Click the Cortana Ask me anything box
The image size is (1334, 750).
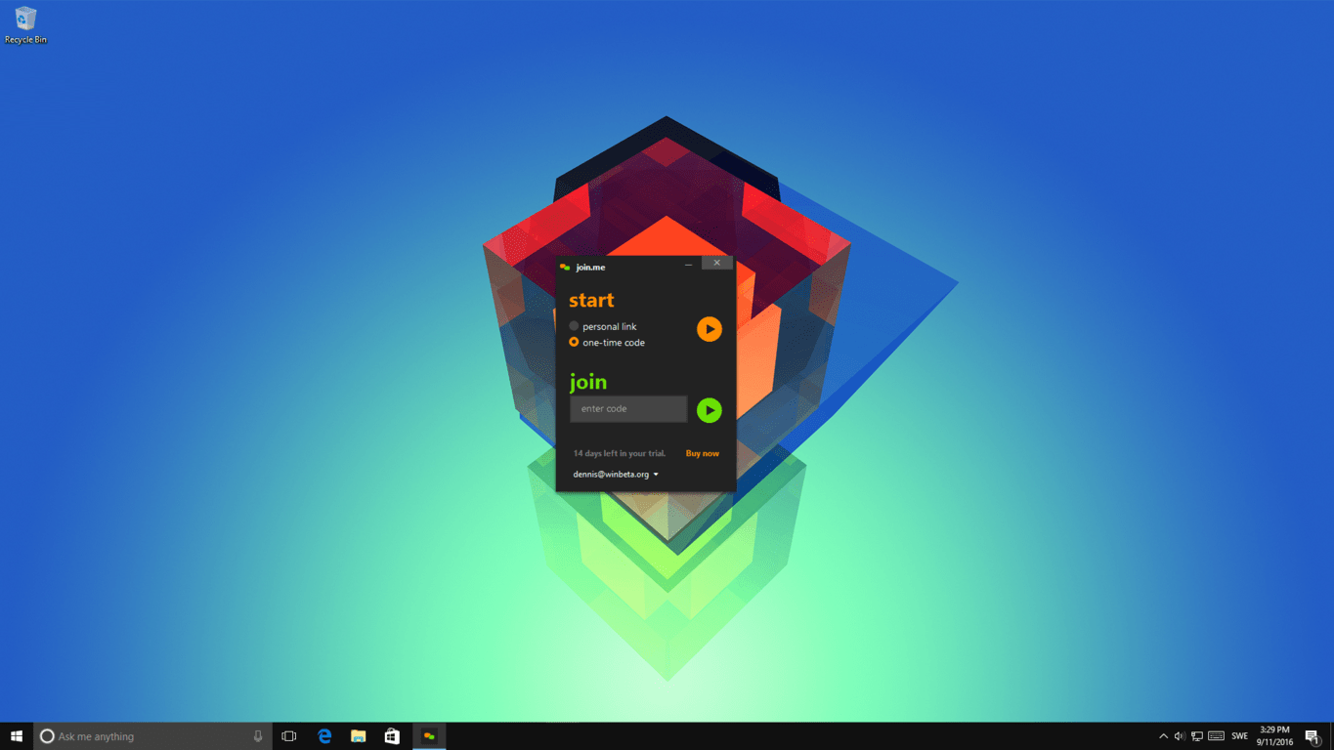[x=151, y=736]
